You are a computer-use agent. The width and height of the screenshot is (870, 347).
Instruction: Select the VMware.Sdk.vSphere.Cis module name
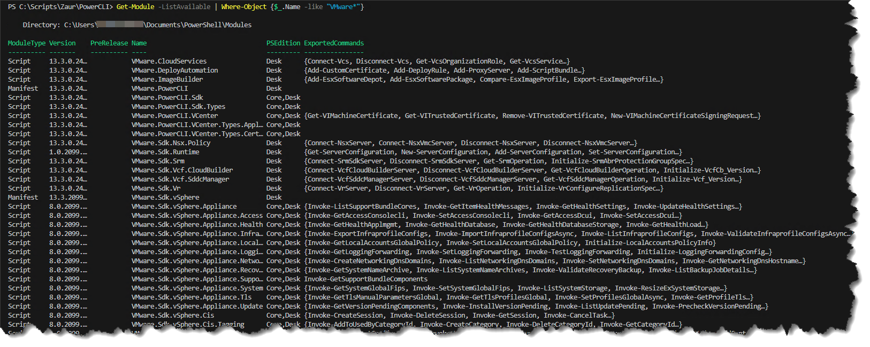click(x=173, y=316)
